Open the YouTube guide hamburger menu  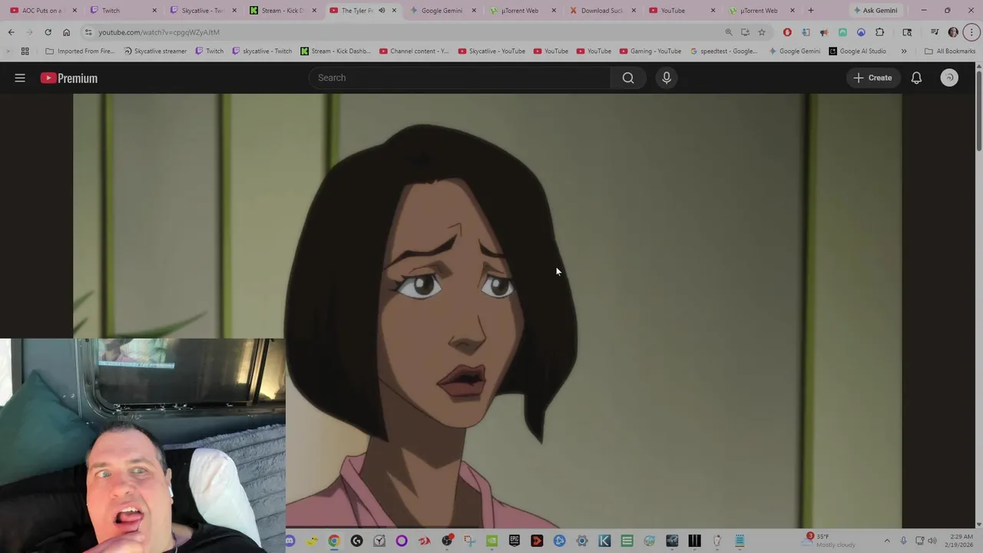(x=20, y=78)
